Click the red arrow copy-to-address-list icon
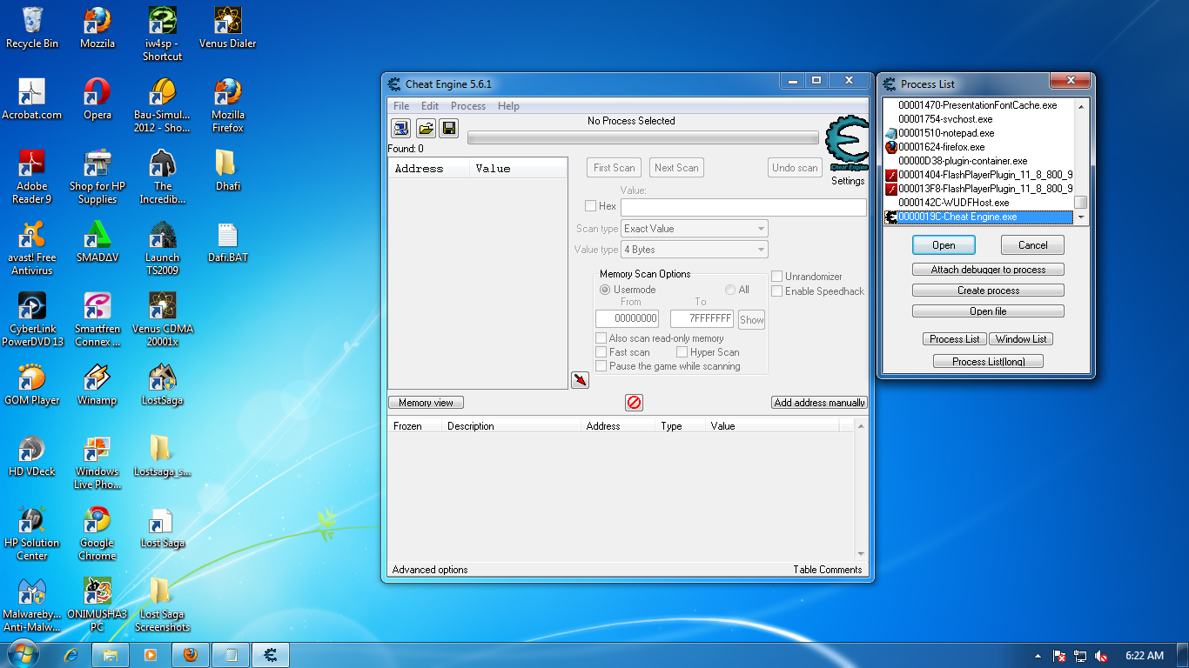1189x668 pixels. (580, 380)
